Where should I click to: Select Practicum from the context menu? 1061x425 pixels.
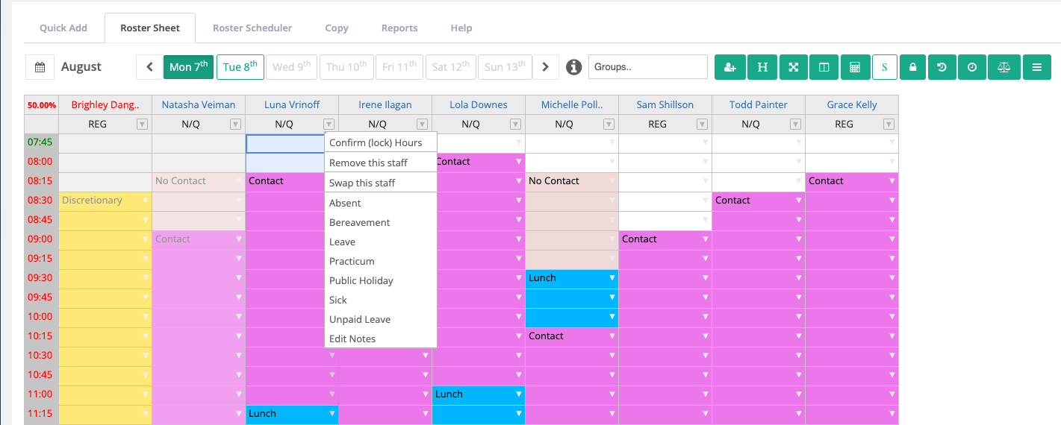coord(381,261)
